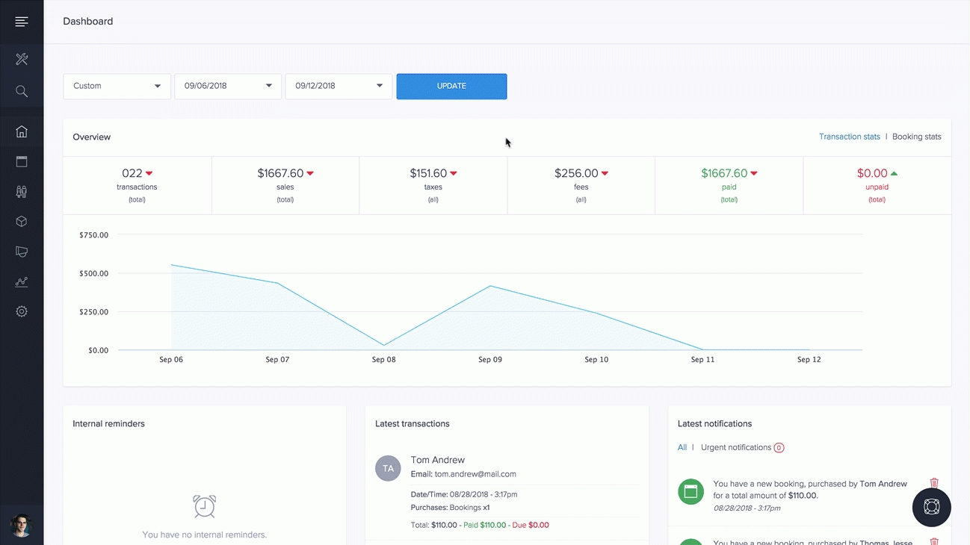
Task: Click the Tom Andrew transaction name
Action: coord(438,460)
